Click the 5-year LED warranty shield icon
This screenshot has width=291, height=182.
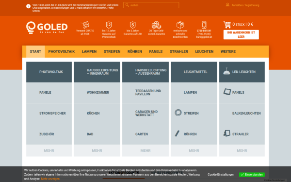(132, 25)
